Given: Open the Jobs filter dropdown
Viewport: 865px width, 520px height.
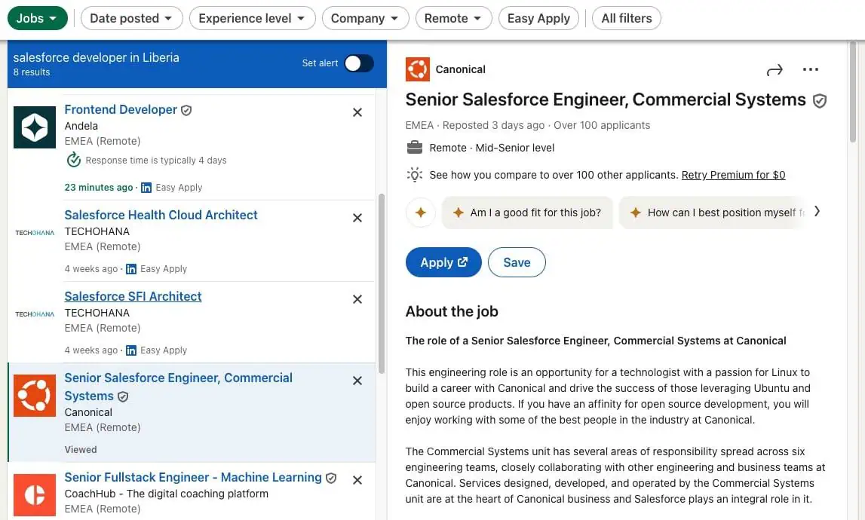Looking at the screenshot, I should click(38, 18).
